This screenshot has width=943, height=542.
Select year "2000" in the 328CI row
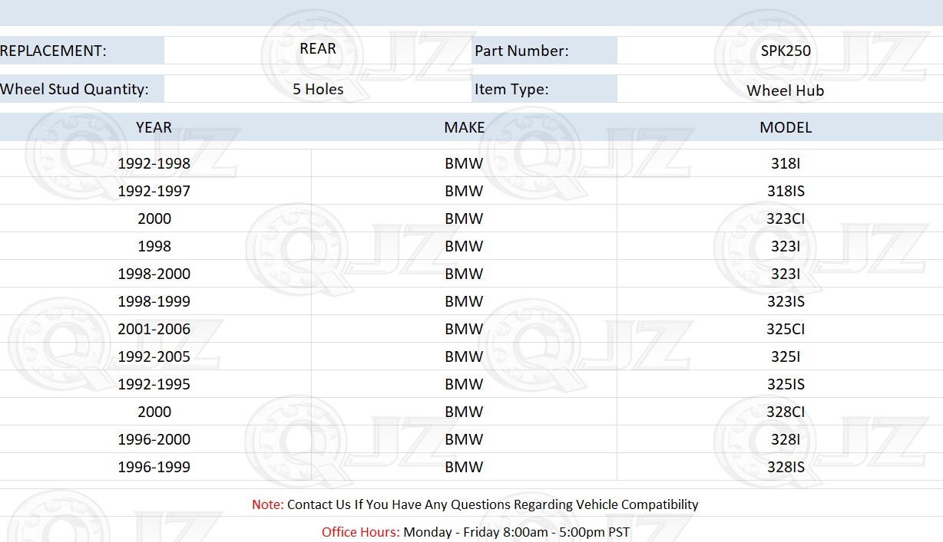click(x=154, y=412)
